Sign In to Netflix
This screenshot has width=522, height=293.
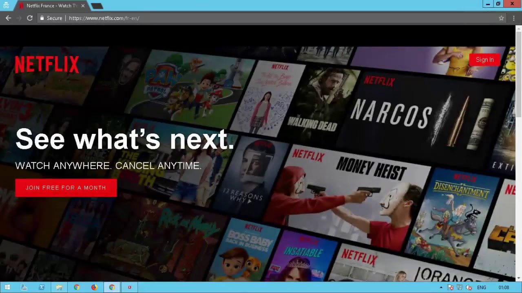(484, 60)
